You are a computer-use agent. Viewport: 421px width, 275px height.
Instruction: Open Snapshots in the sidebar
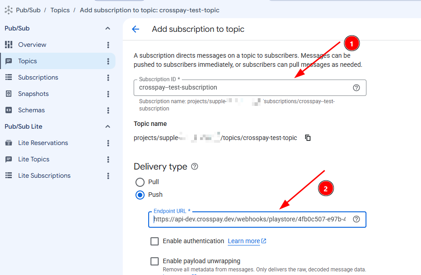pos(33,94)
